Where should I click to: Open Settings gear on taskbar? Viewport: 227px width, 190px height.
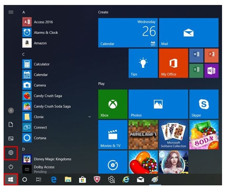111,179
